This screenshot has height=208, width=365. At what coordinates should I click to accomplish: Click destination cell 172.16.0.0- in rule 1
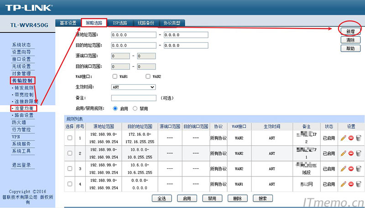[140, 134]
